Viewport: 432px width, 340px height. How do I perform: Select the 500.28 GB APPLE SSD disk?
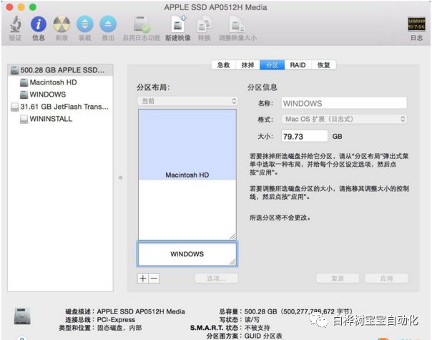(x=61, y=70)
